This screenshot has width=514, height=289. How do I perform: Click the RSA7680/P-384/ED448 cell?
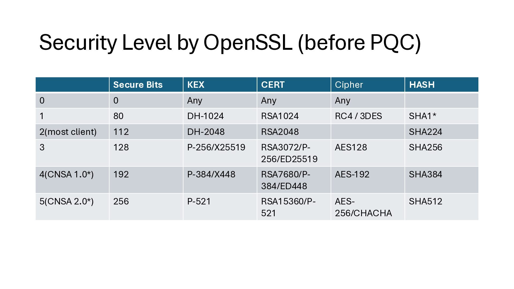tap(285, 180)
